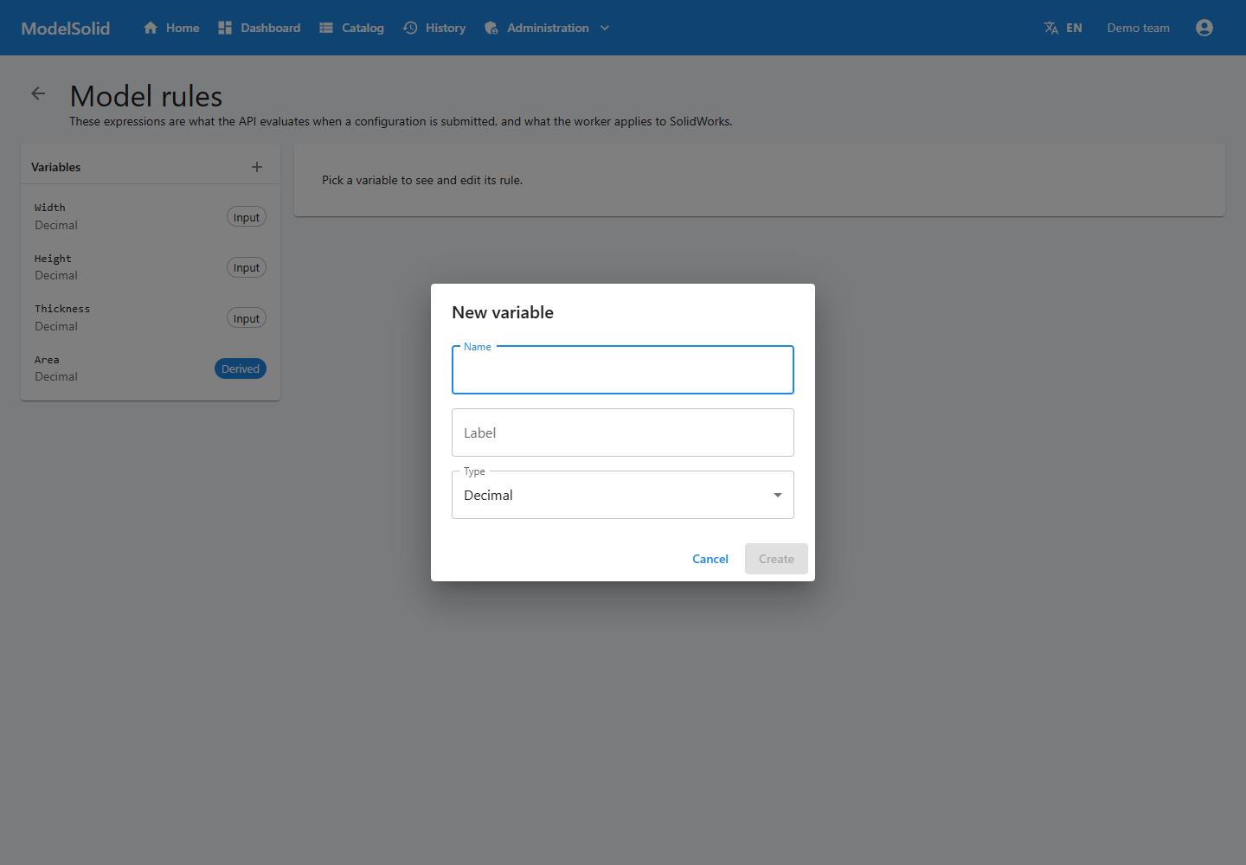Click the Type dropdown arrow
The width and height of the screenshot is (1246, 865).
(x=778, y=495)
